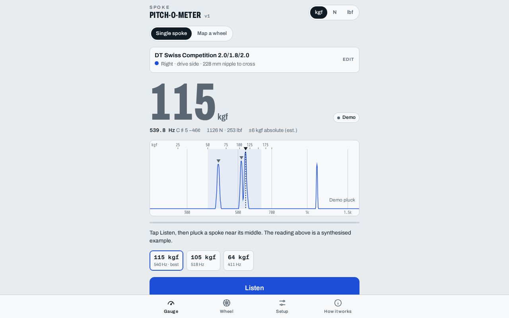Image resolution: width=509 pixels, height=318 pixels.
Task: Click the large 115 tension reading
Action: pos(183,102)
